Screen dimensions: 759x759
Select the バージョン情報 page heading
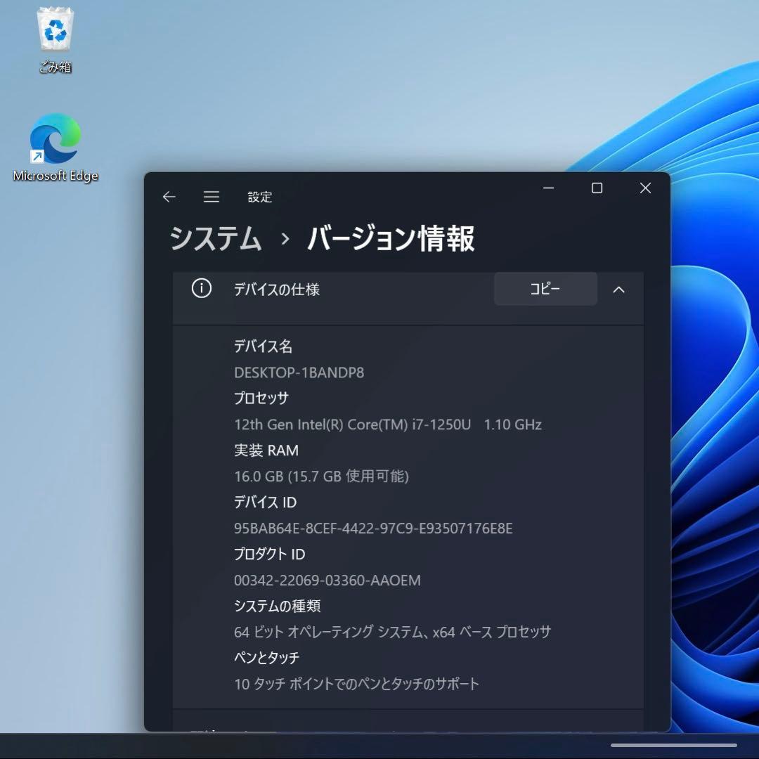click(x=391, y=239)
